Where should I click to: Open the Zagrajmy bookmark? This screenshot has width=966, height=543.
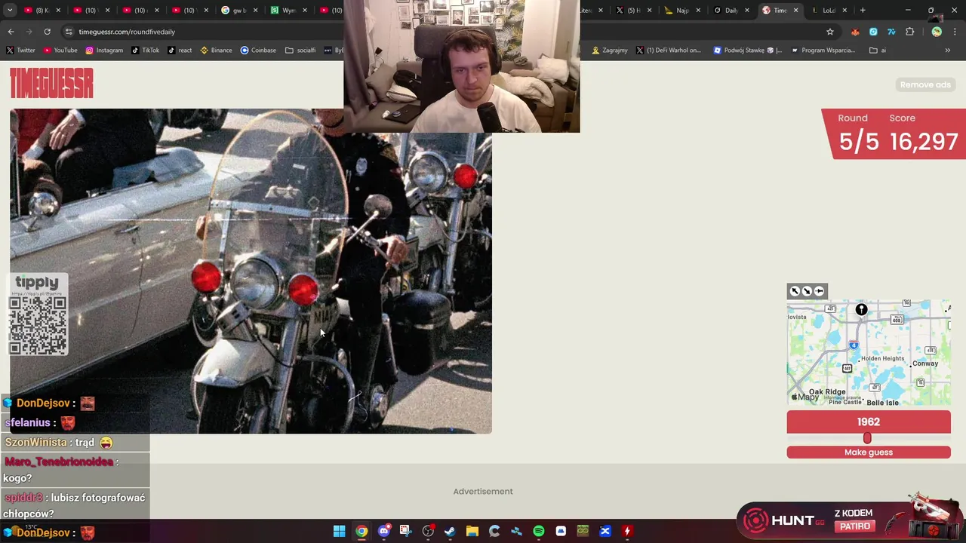[610, 51]
